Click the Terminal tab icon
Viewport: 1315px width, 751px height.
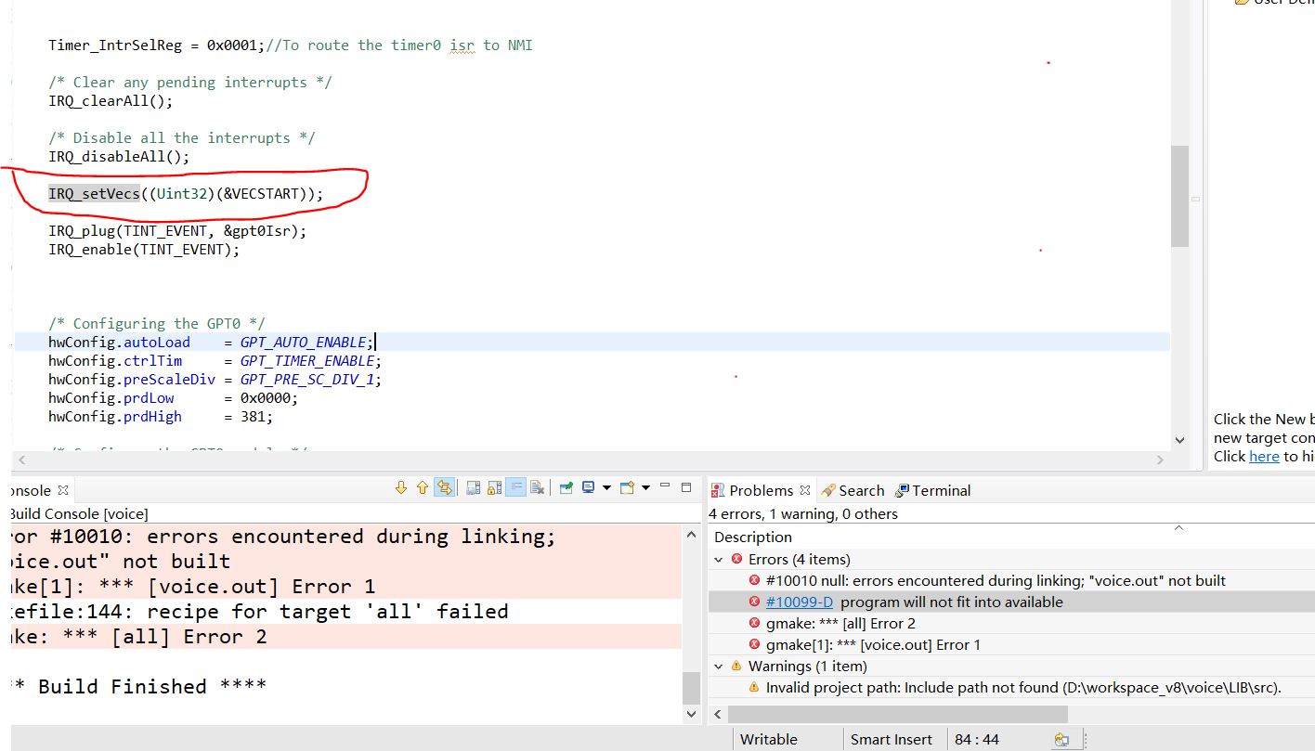point(902,490)
